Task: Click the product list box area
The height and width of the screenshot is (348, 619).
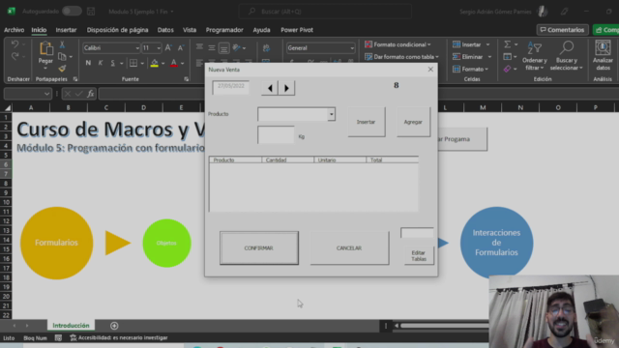Action: 313,184
